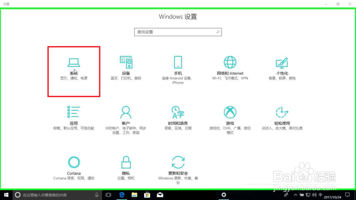Click the battery icon in the system tray
356x200 pixels.
tap(302, 195)
